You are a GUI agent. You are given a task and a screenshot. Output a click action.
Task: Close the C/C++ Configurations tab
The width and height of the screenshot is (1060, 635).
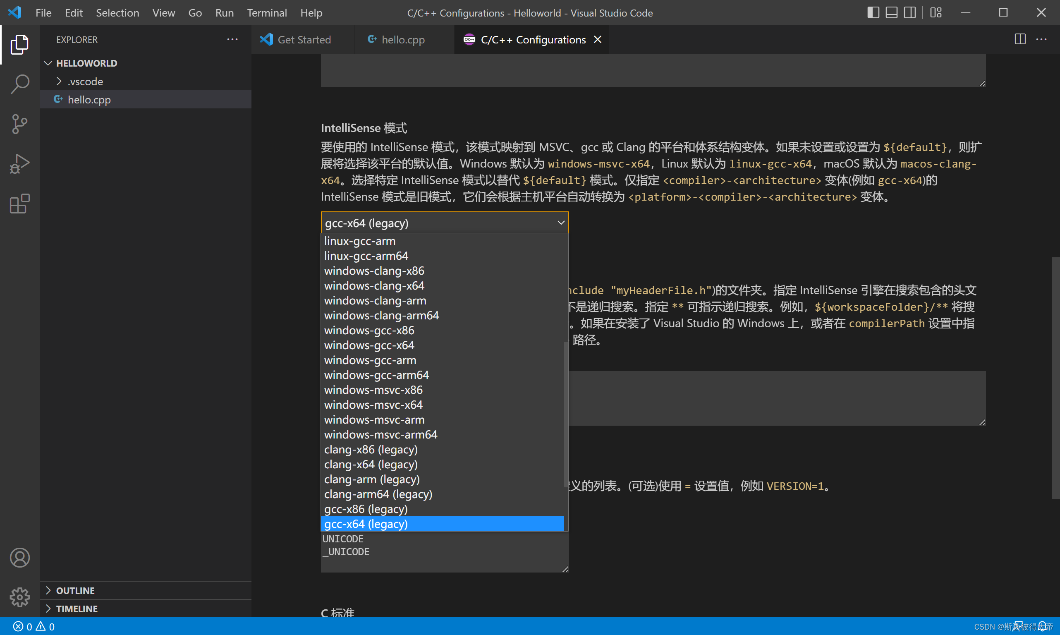click(598, 39)
